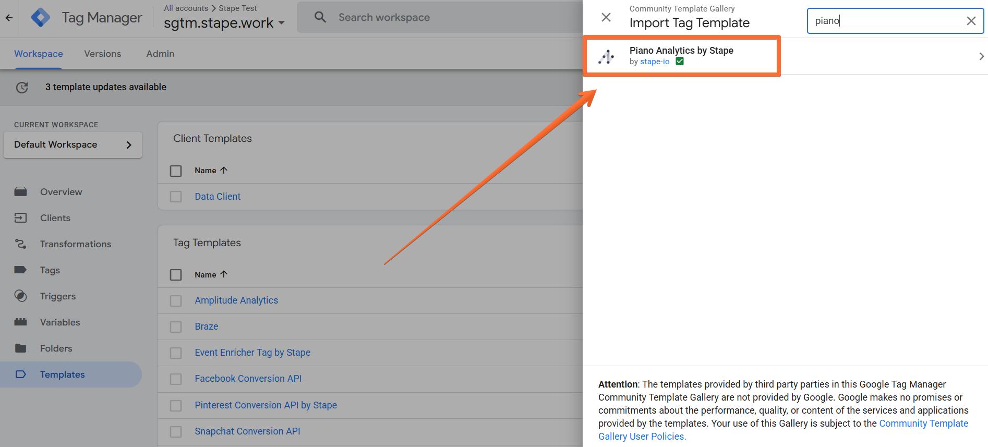Check select-all box in Tag Templates
The width and height of the screenshot is (988, 447).
[176, 275]
